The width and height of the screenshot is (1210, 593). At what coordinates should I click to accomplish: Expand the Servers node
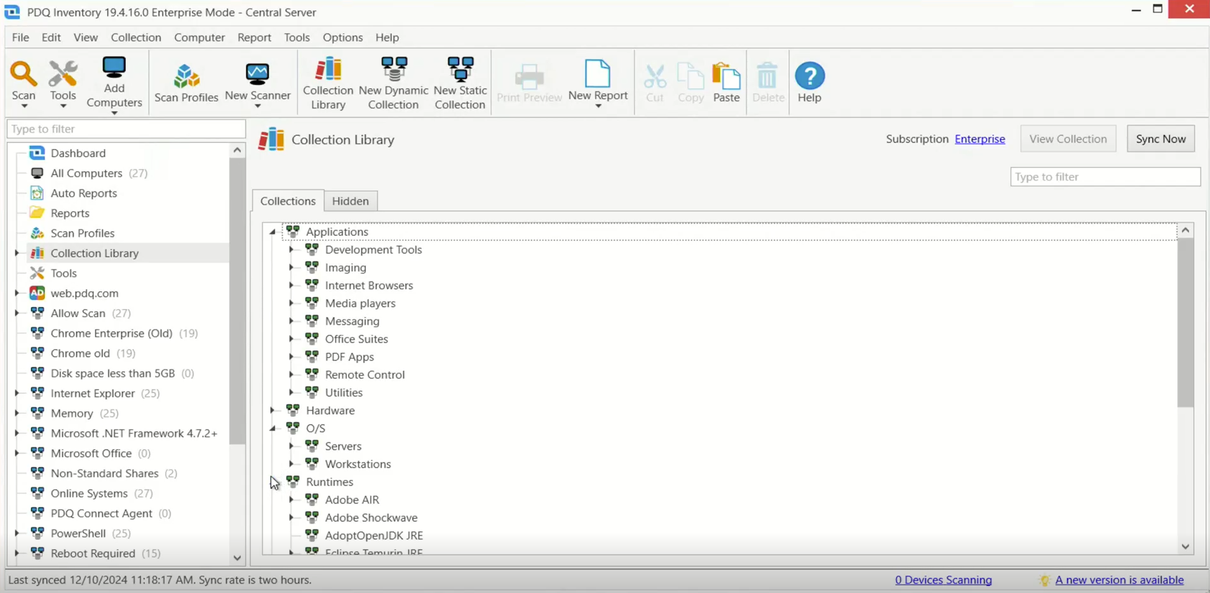292,446
